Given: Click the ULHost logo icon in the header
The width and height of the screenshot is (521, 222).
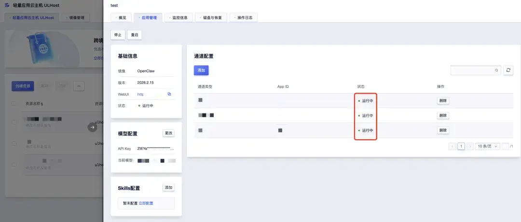Looking at the screenshot, I should tap(7, 6).
